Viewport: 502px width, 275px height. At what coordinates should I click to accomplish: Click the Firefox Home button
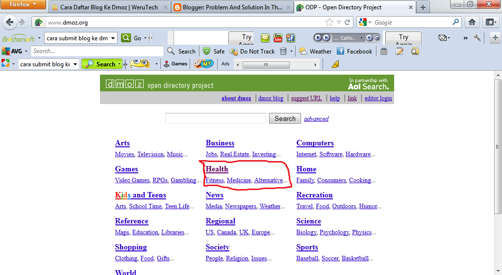click(472, 22)
